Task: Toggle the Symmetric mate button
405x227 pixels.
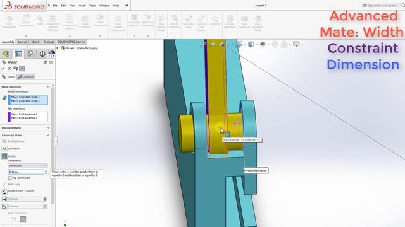Action: click(x=4, y=149)
